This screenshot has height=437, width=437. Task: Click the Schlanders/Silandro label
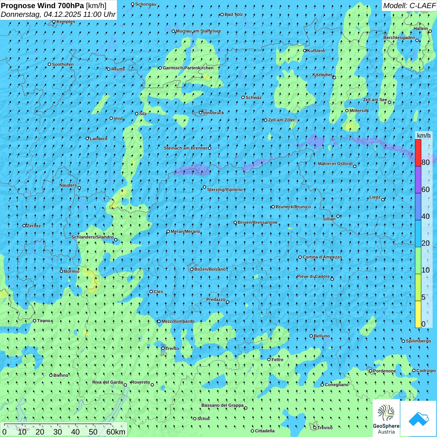92,237
